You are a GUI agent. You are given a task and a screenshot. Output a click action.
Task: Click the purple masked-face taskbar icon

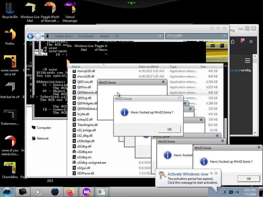[x=87, y=192]
